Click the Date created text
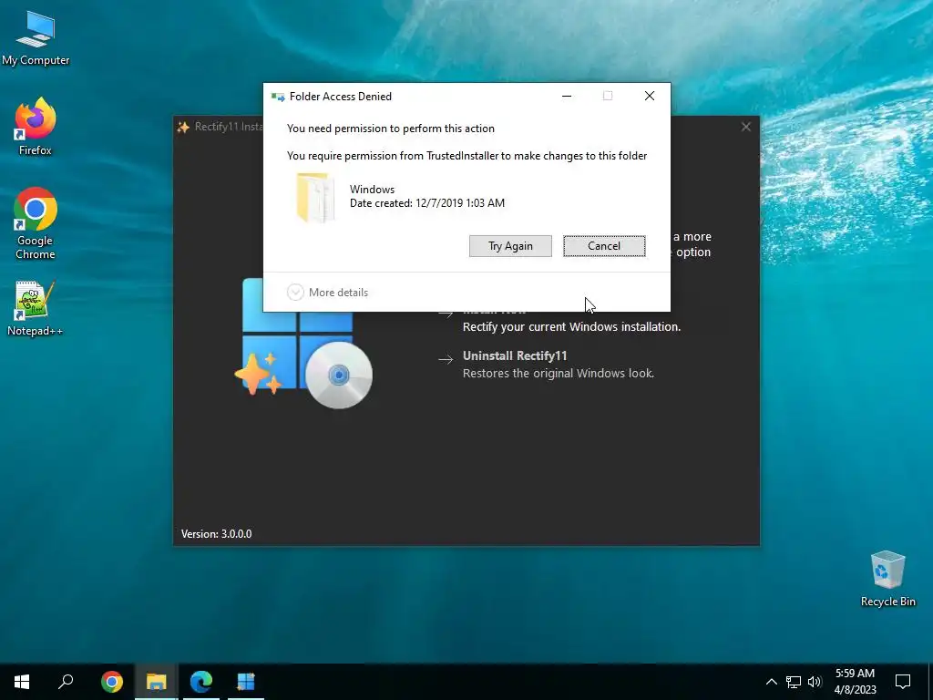 [x=427, y=203]
